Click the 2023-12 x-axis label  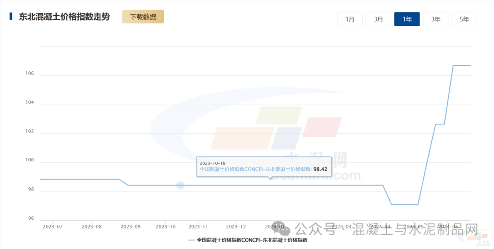point(236,227)
